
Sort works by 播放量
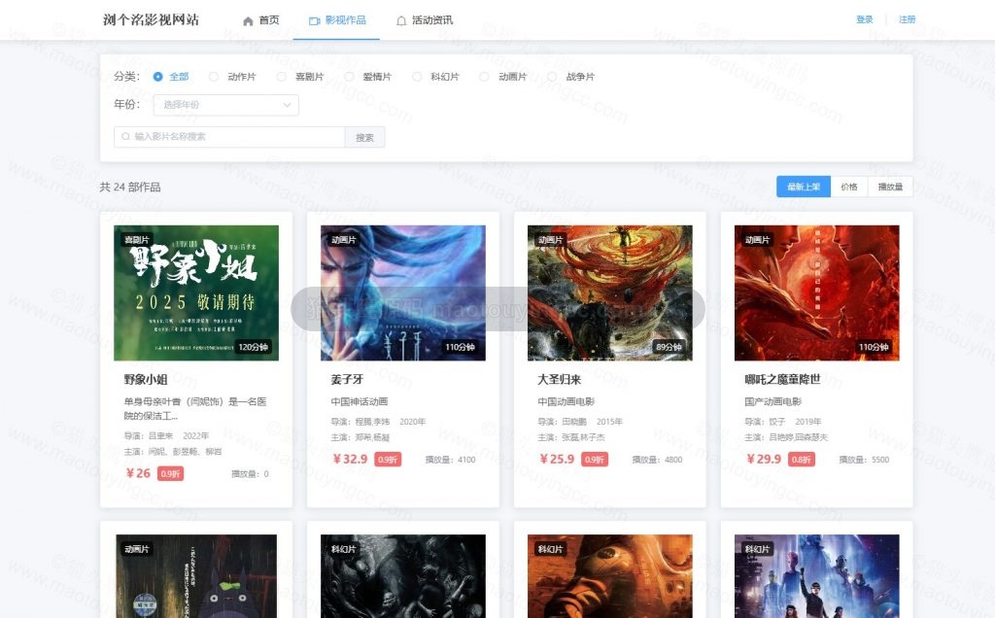[x=890, y=187]
